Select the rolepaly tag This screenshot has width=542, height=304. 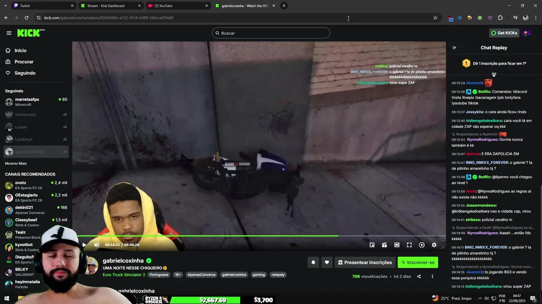278,275
